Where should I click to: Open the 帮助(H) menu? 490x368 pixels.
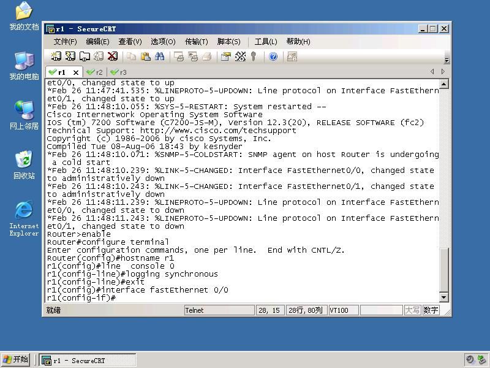[x=298, y=42]
